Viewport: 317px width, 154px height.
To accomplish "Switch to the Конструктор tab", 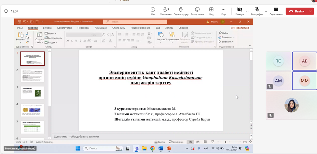I will 64,28.
